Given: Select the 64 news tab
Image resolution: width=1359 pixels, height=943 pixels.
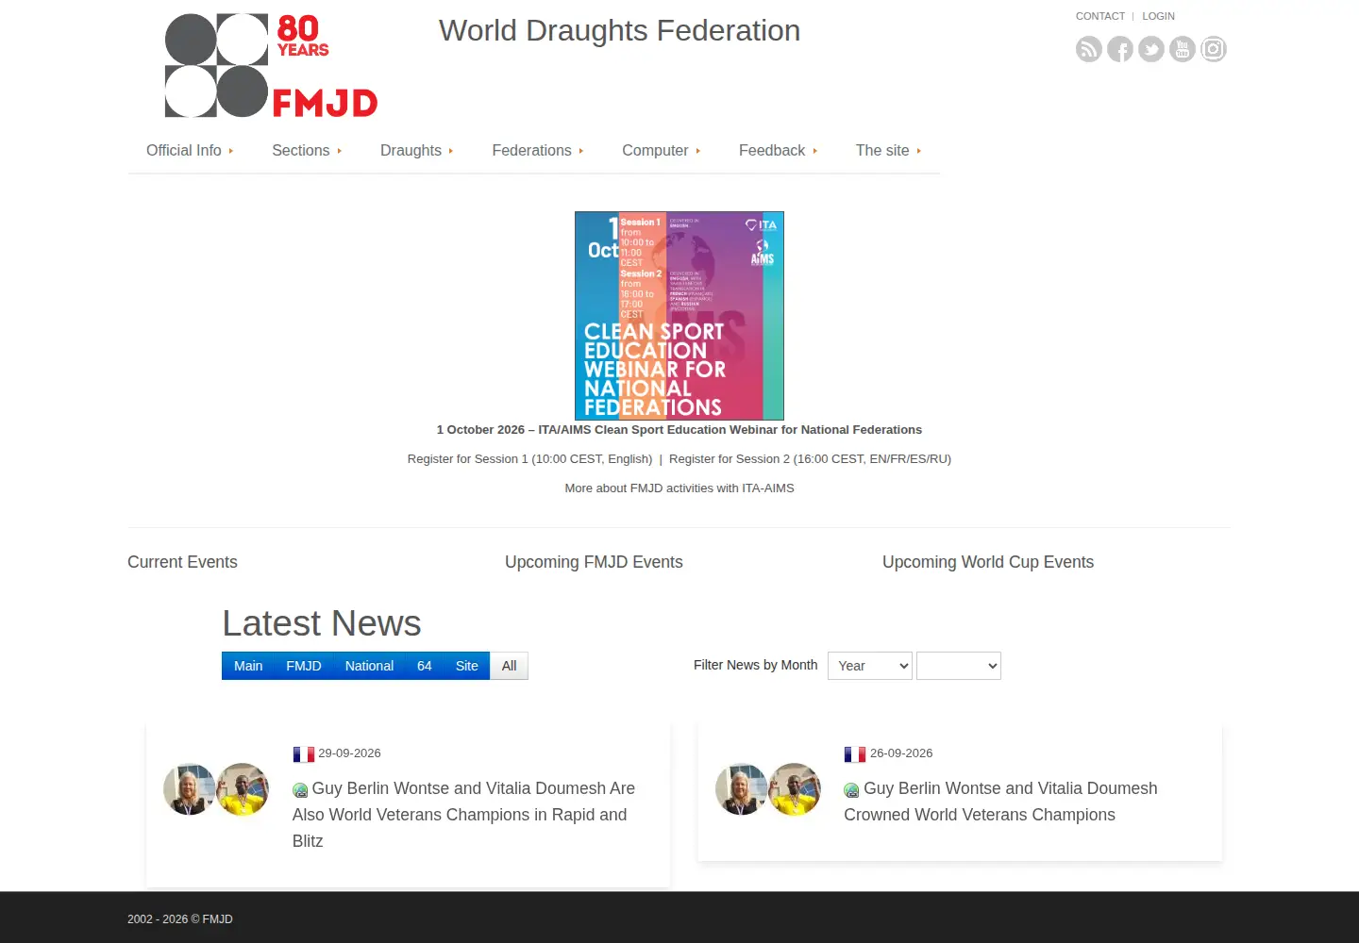Looking at the screenshot, I should [x=425, y=666].
